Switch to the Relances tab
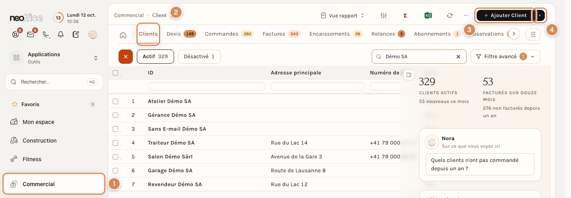 [x=388, y=34]
